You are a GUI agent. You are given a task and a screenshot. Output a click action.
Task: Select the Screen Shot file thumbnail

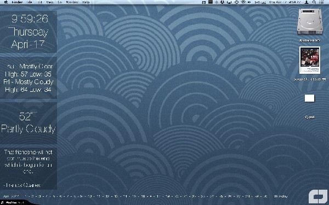point(310,60)
